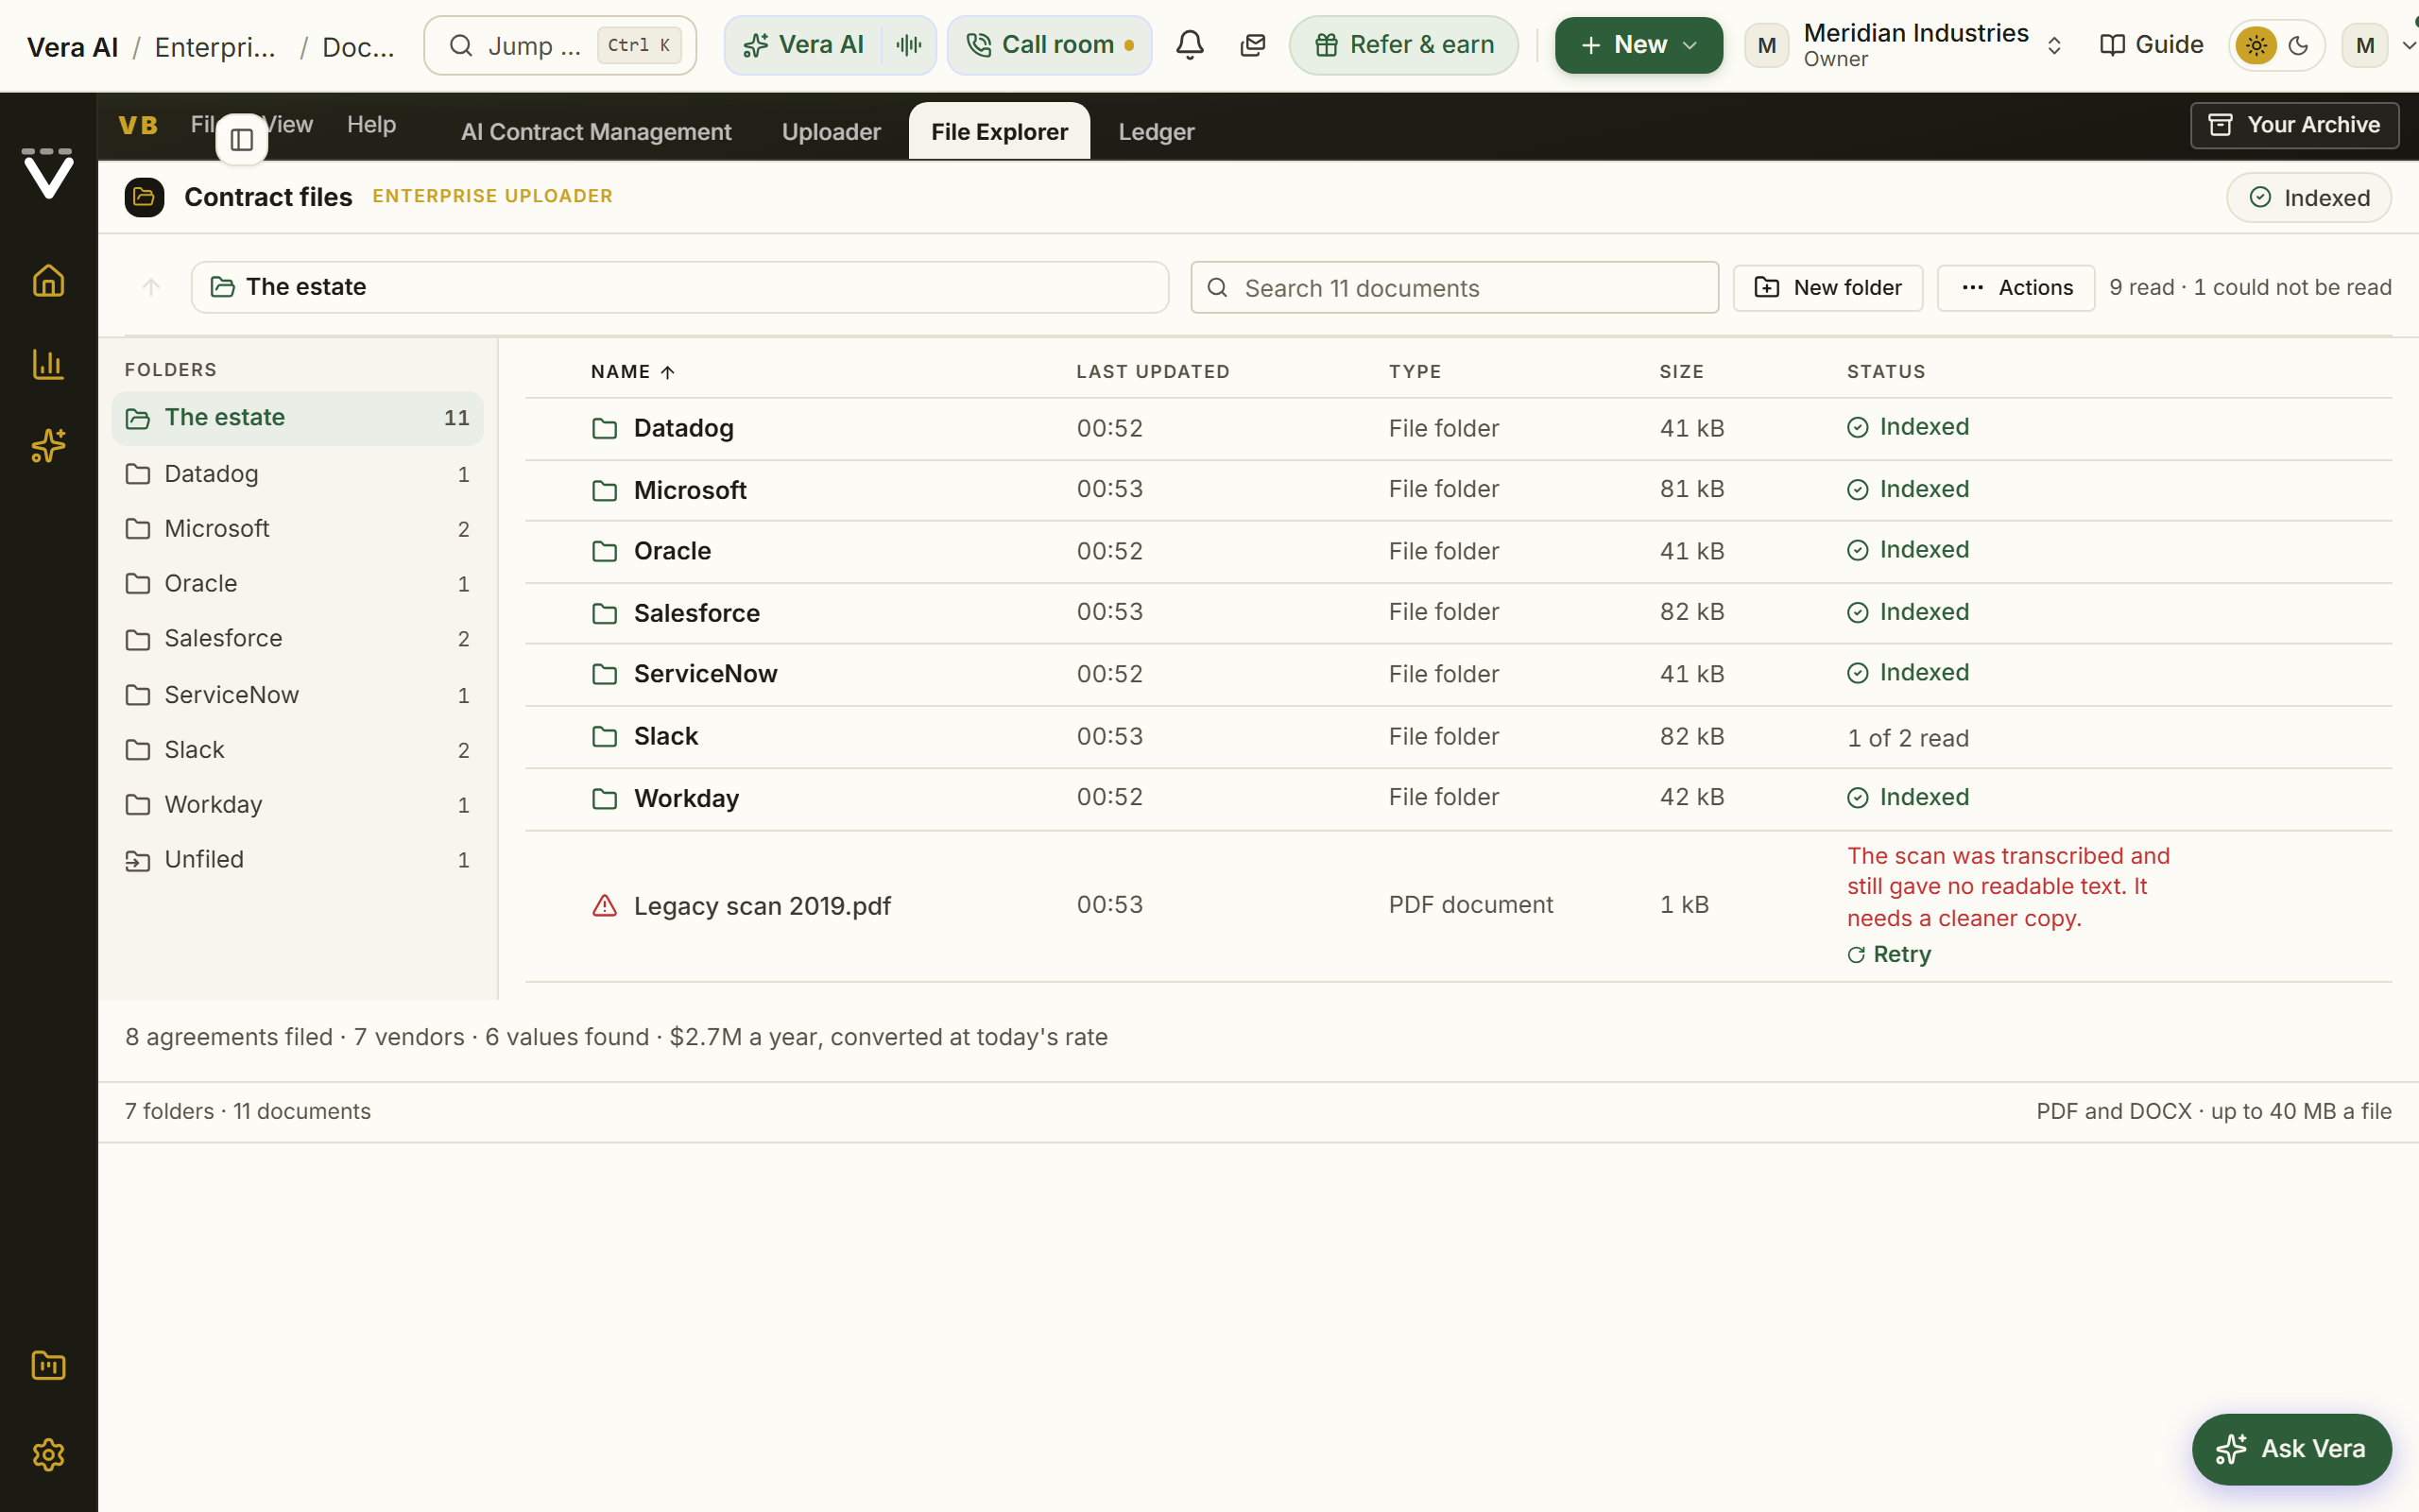Click the Contract files folder badge icon
The width and height of the screenshot is (2419, 1512).
144,197
